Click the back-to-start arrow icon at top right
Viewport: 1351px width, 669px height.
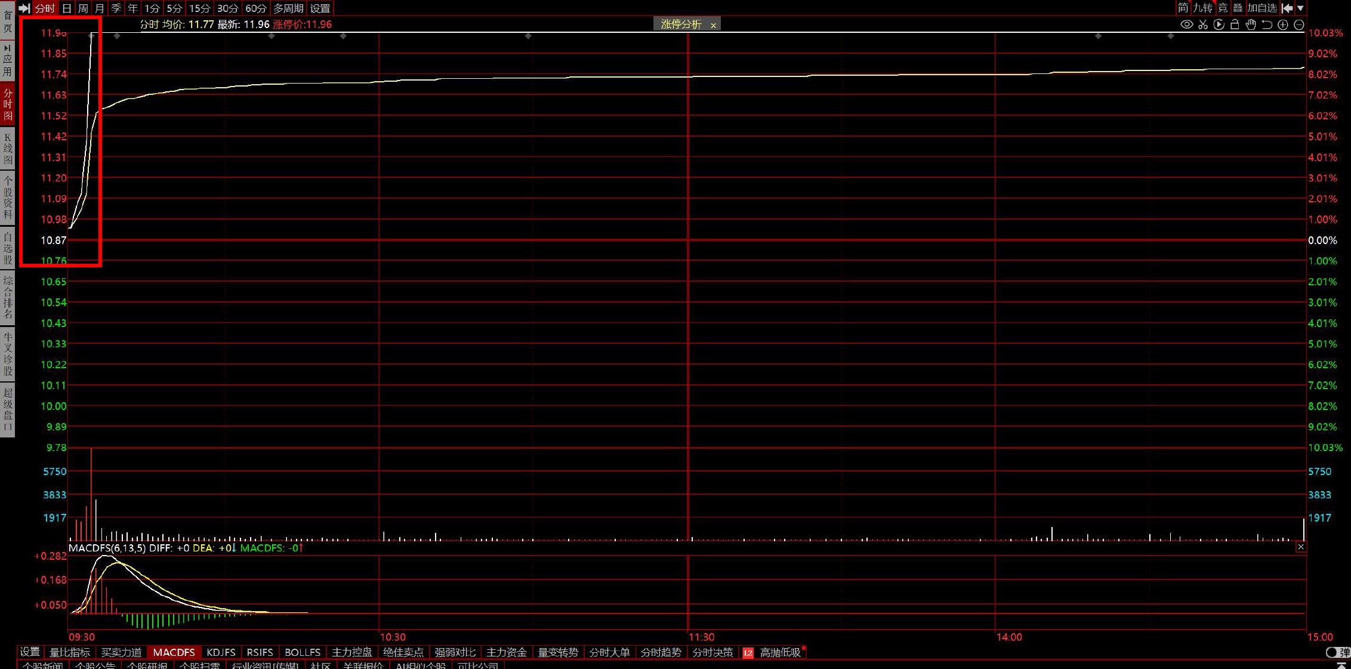pyautogui.click(x=1287, y=8)
